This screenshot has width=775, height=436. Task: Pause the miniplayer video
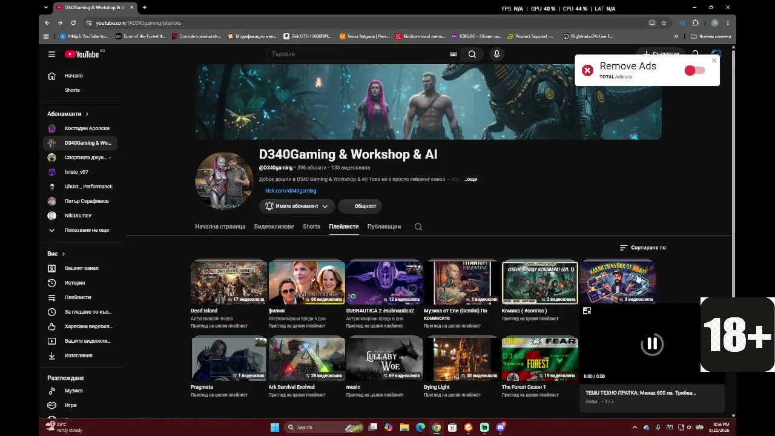pos(652,344)
